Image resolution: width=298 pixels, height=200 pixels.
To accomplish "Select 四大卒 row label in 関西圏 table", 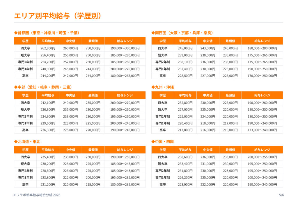I will coord(162,48).
